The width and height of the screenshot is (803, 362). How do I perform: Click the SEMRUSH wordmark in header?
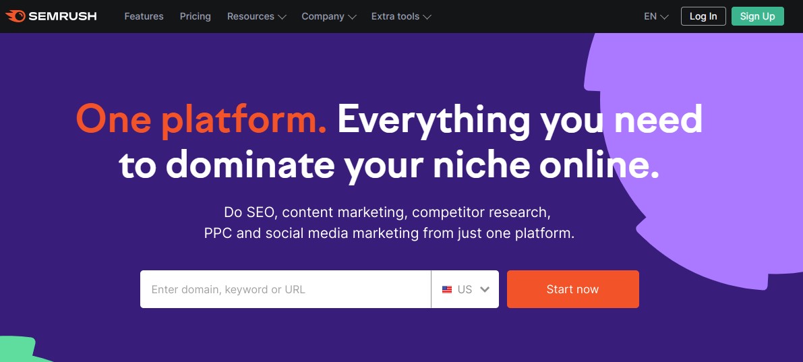[62, 16]
